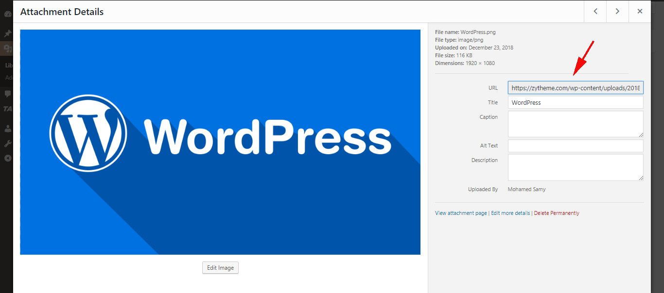Open Users from the admin sidebar icon
Screen dimensions: 664x293
pos(7,129)
